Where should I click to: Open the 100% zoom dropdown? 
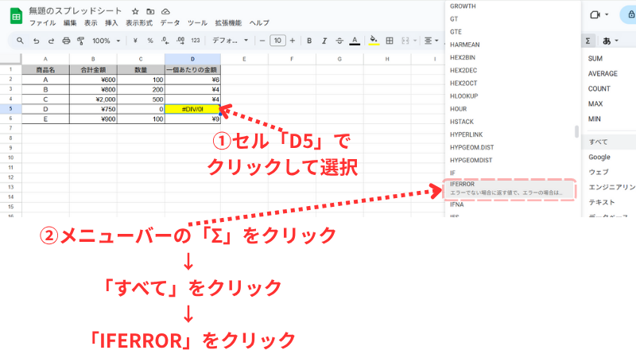click(106, 41)
